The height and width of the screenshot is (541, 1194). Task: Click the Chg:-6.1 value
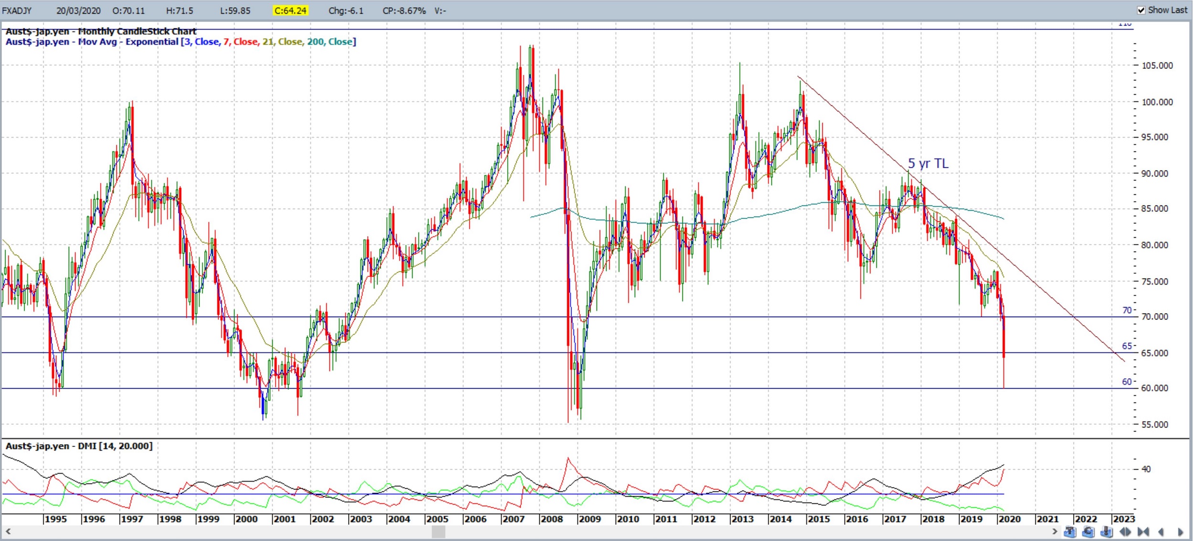(346, 11)
